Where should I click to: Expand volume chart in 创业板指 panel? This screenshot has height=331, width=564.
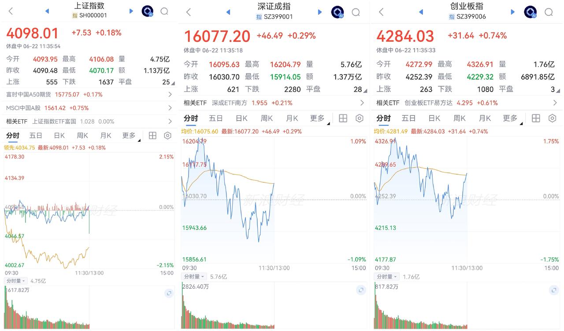[x=553, y=290]
